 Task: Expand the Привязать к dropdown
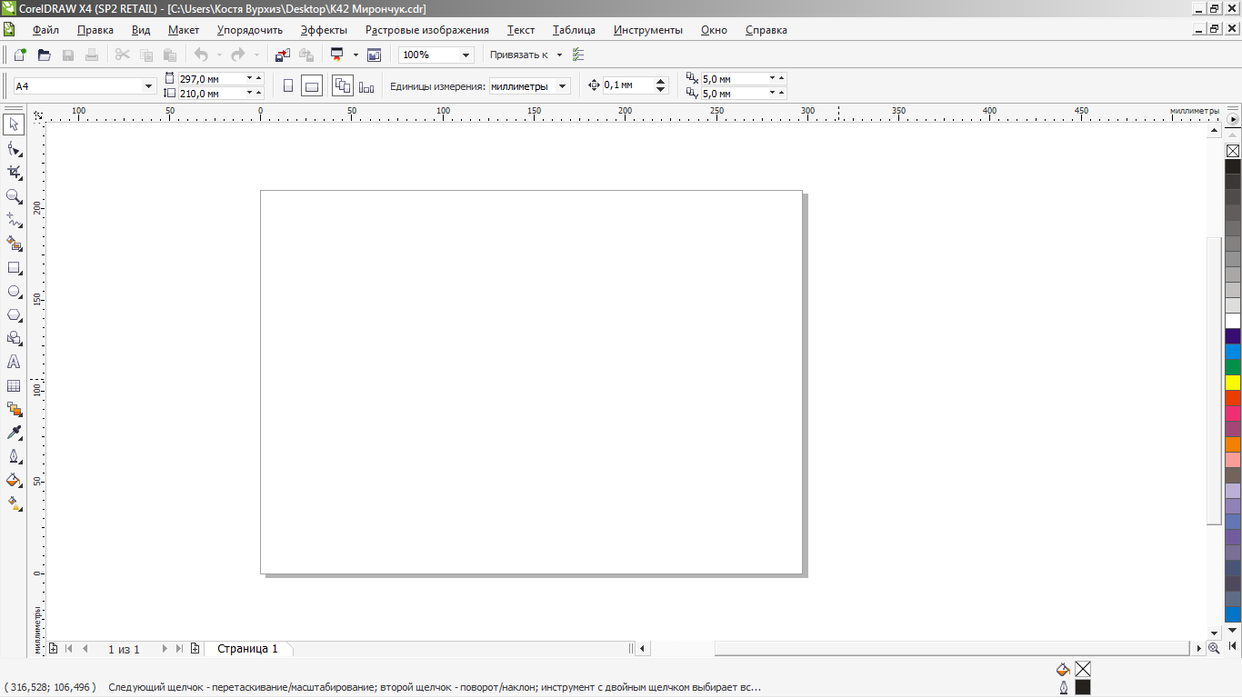point(559,55)
